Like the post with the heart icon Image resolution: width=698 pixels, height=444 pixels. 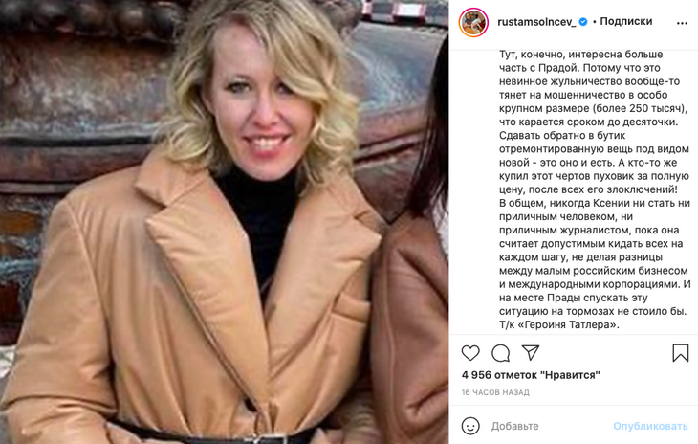(470, 353)
